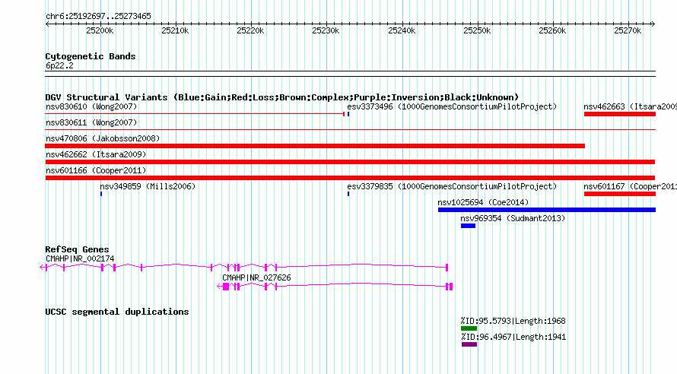Image resolution: width=677 pixels, height=374 pixels.
Task: Click the thin nsv830611 red line
Action: point(350,129)
